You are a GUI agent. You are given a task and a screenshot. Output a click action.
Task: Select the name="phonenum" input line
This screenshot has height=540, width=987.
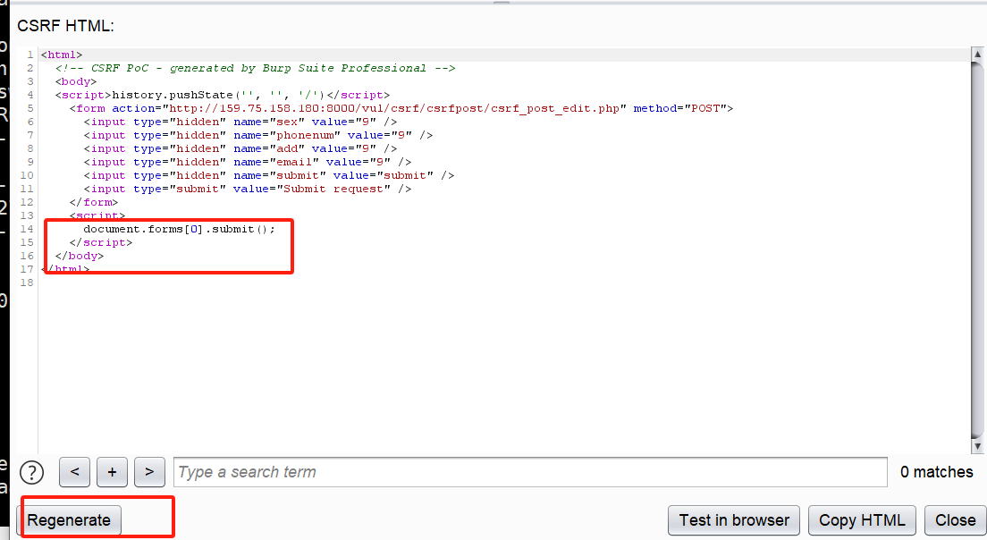click(258, 135)
